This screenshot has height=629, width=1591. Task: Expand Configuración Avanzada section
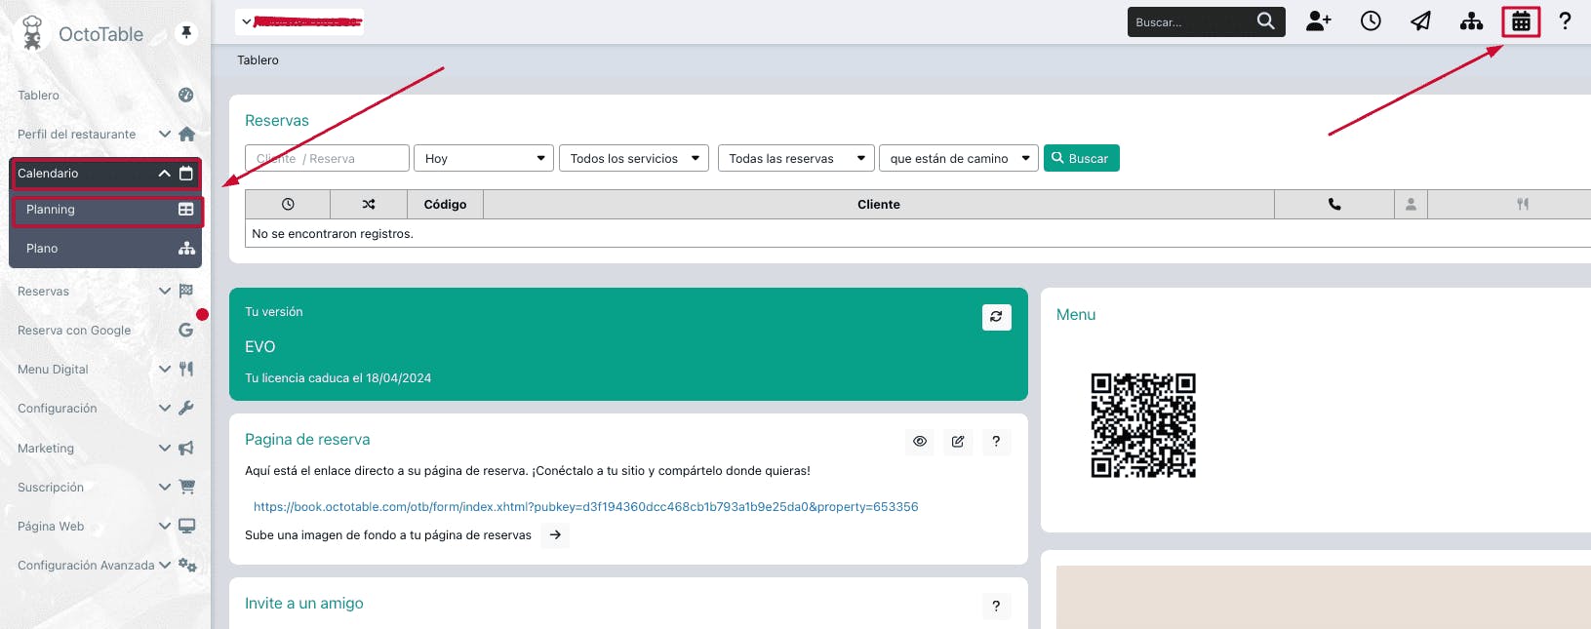pyautogui.click(x=164, y=565)
